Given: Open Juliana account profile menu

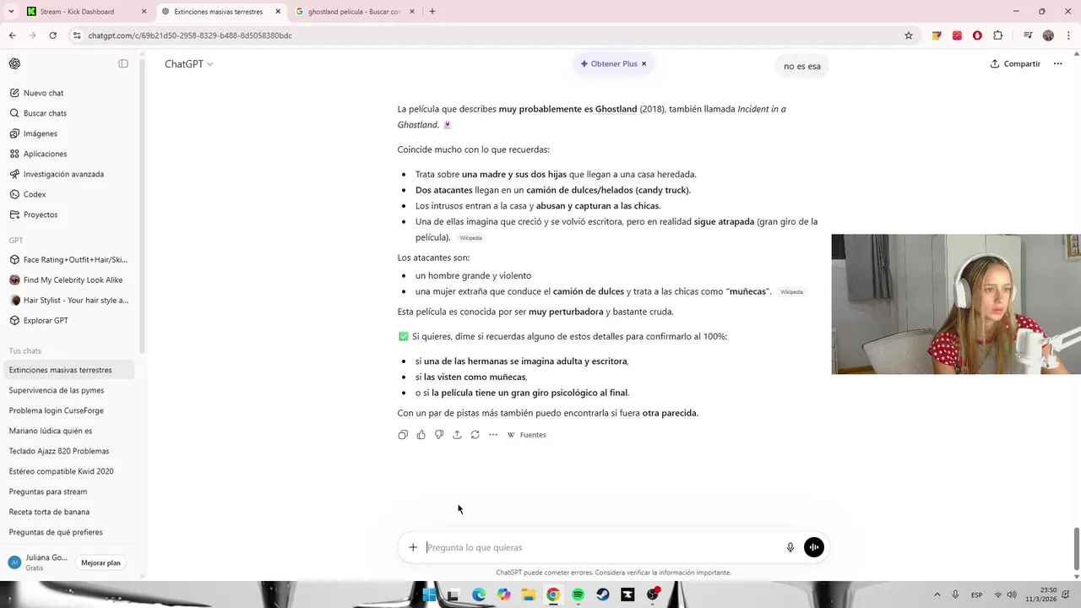Looking at the screenshot, I should (38, 562).
